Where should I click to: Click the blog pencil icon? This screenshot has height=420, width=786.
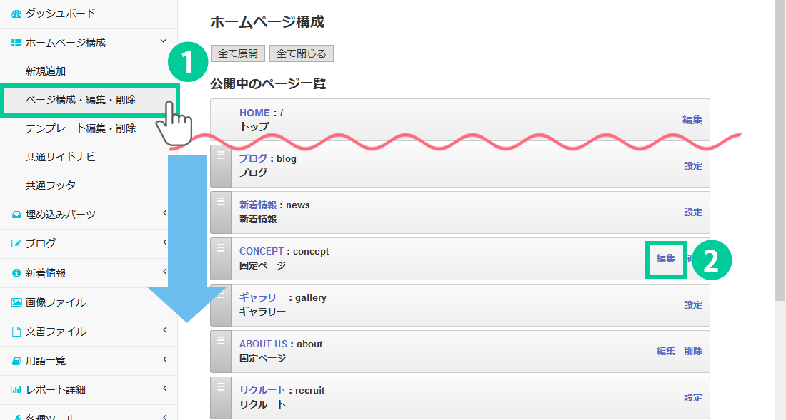[16, 244]
